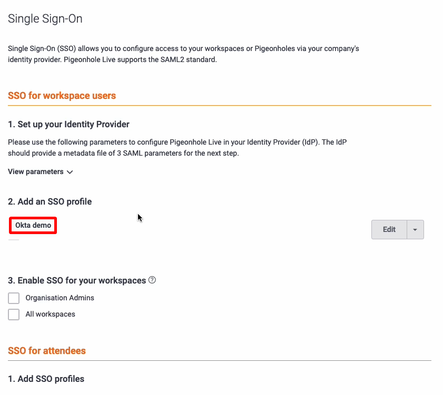Expand the View parameters text link
443x395 pixels.
click(36, 172)
